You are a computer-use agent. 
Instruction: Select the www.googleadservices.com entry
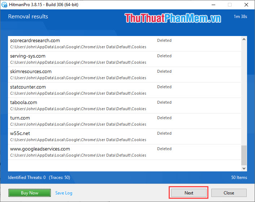(x=124, y=152)
